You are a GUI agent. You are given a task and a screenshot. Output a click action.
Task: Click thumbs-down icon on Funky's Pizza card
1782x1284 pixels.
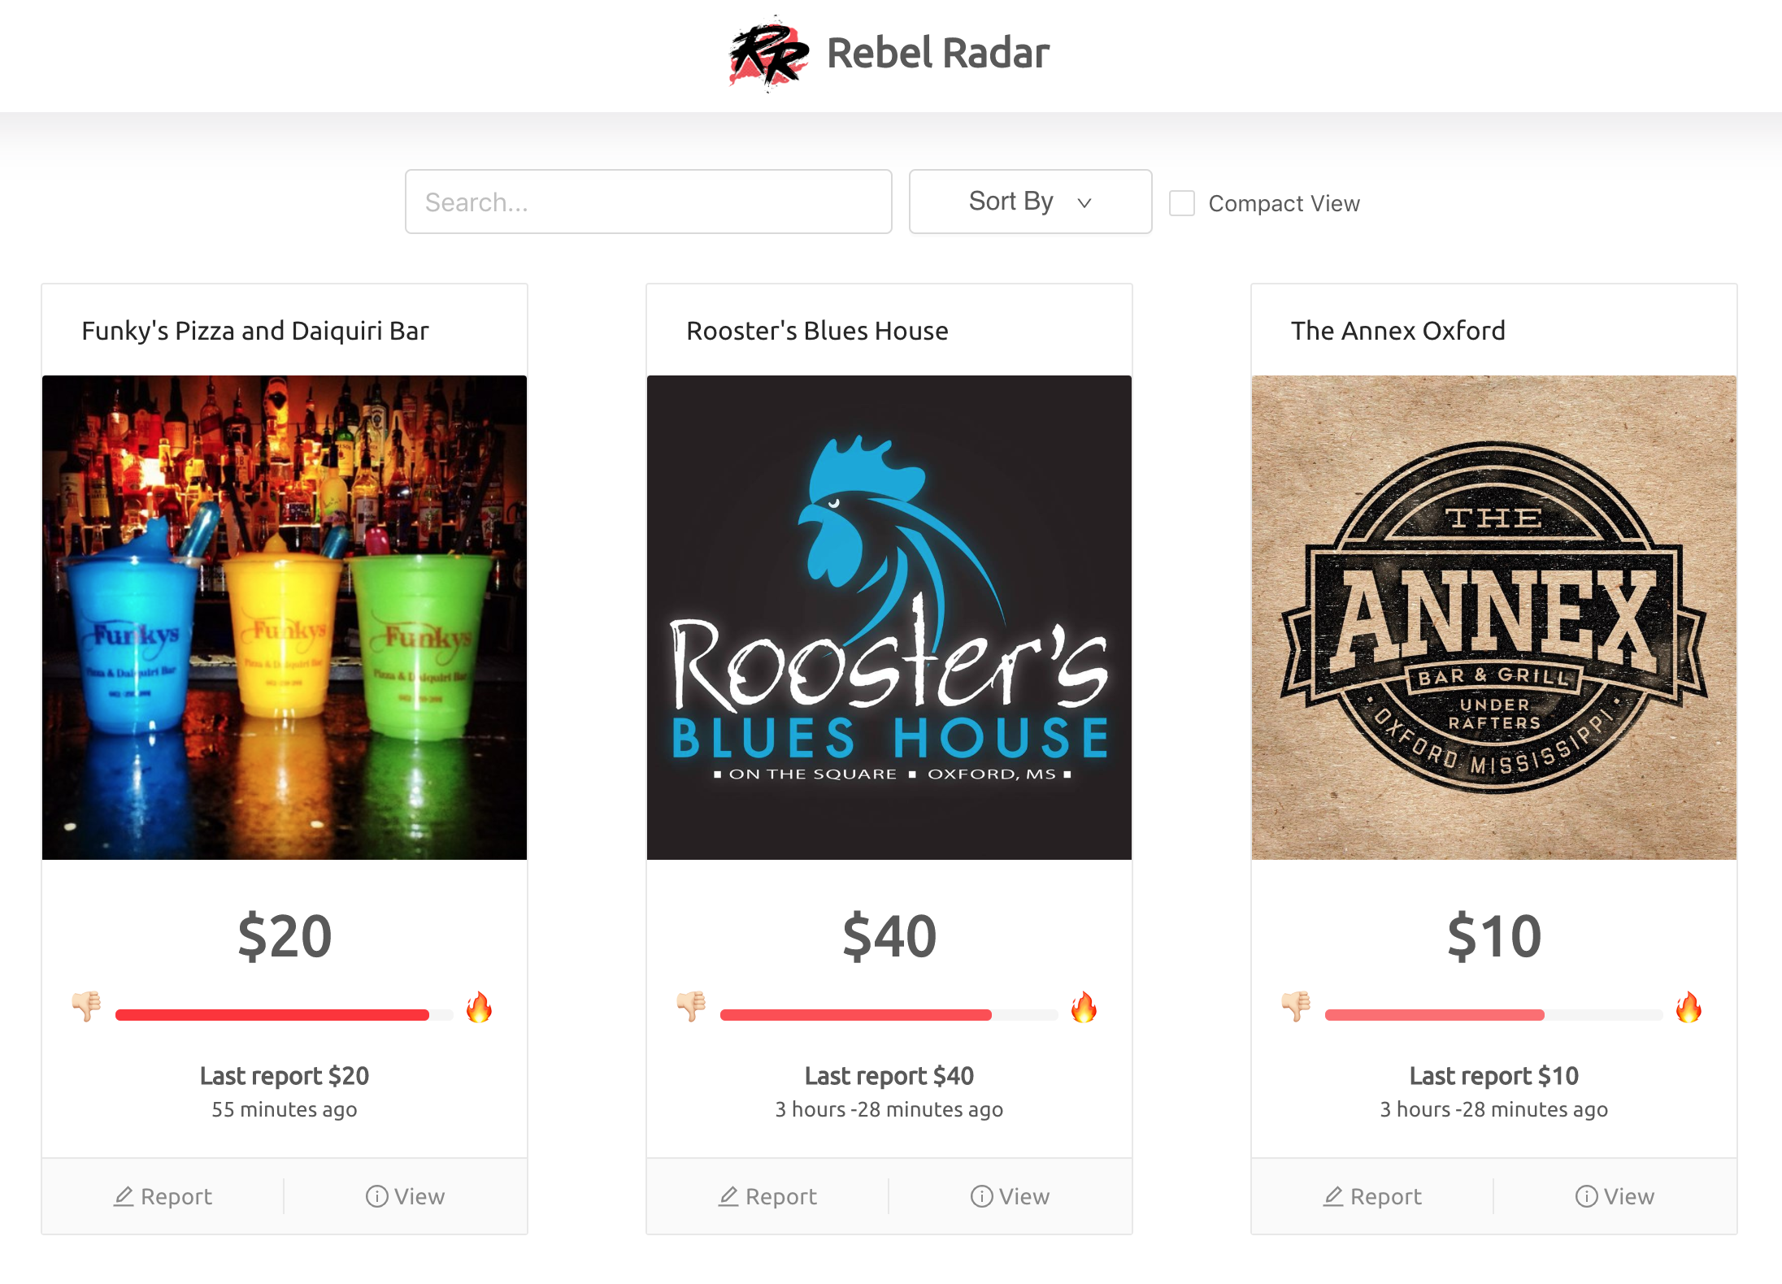click(x=86, y=1006)
